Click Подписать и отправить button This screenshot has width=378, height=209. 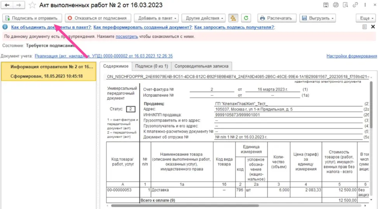point(32,18)
